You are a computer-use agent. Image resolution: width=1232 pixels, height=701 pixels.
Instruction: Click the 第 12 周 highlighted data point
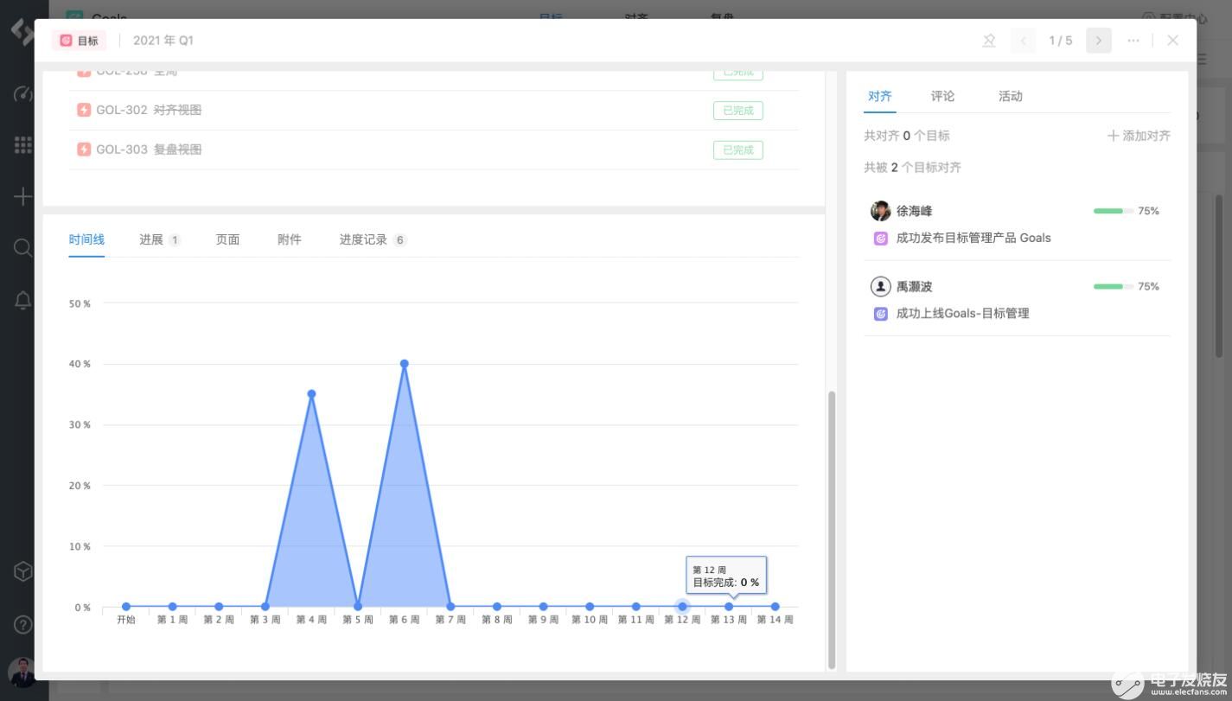click(682, 607)
